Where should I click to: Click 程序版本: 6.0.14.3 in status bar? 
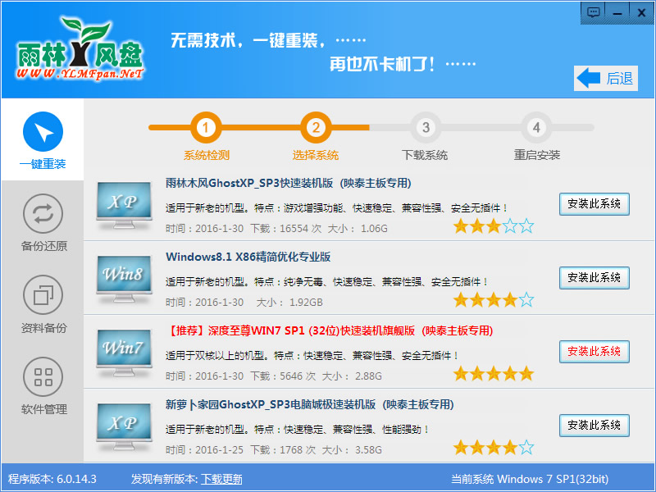tap(52, 479)
